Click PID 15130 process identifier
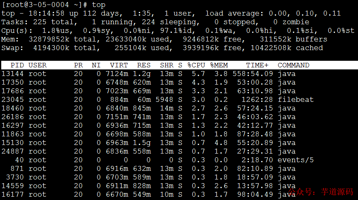This screenshot has width=358, height=200. (12, 143)
